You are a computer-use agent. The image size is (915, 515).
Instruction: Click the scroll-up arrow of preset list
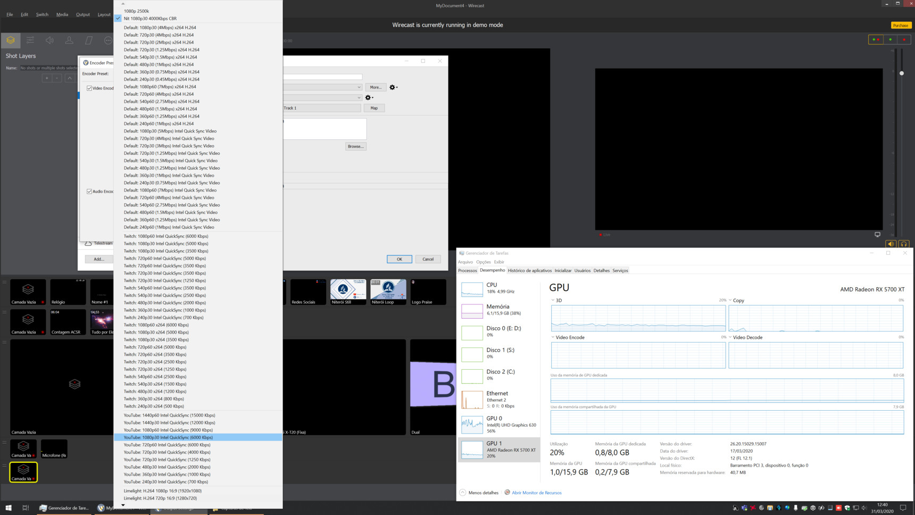[x=123, y=3]
